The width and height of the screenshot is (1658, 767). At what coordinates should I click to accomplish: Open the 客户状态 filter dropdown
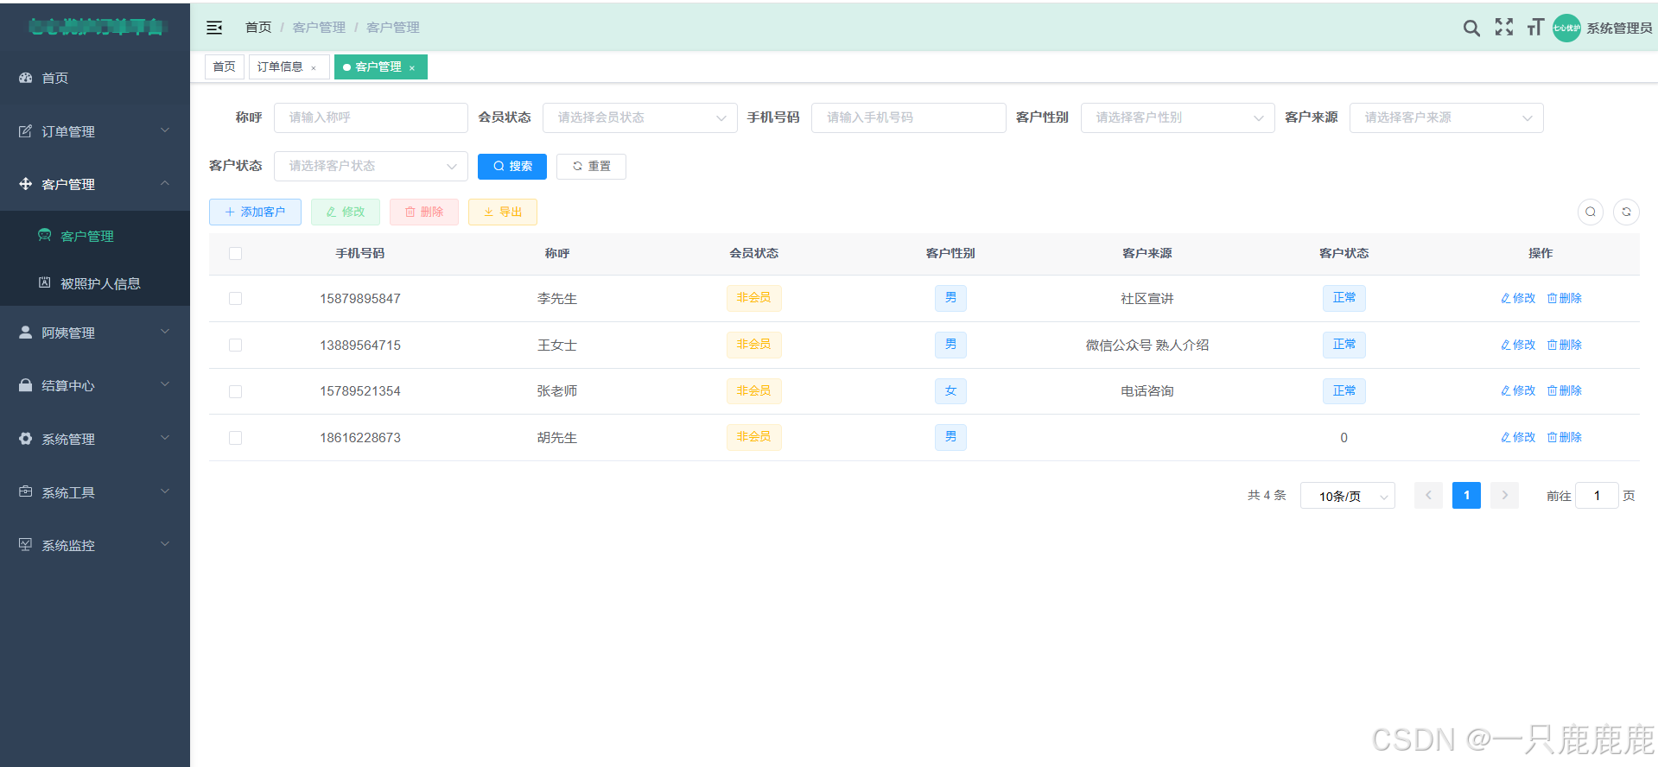371,166
